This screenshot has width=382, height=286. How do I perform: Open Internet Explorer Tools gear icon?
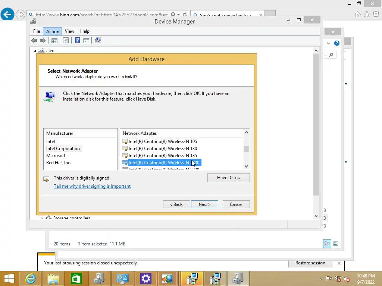pyautogui.click(x=376, y=15)
